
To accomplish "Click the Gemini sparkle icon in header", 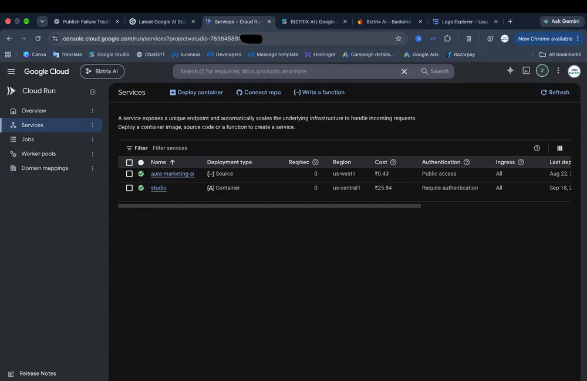I will click(510, 71).
